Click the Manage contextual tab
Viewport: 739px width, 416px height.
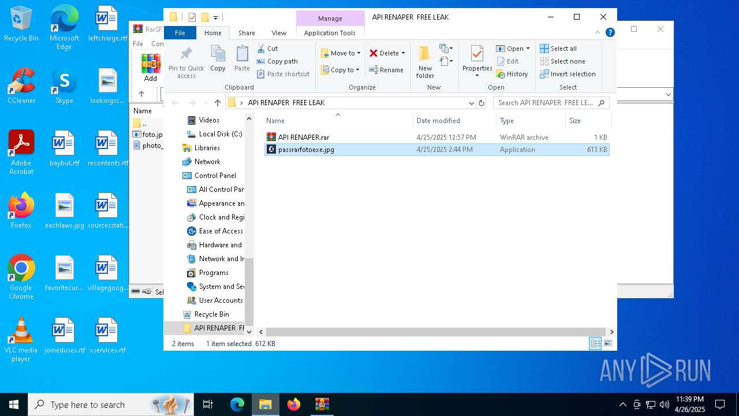[330, 18]
